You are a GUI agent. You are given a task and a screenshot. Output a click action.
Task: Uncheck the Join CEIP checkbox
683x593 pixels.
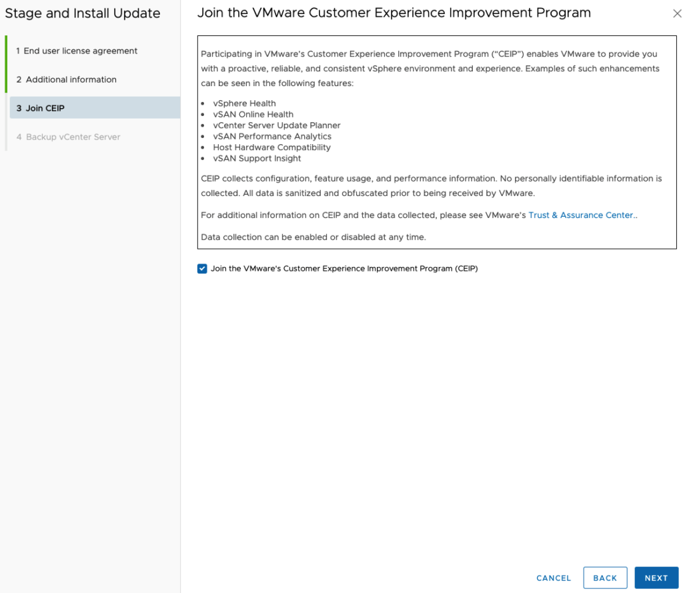(202, 269)
